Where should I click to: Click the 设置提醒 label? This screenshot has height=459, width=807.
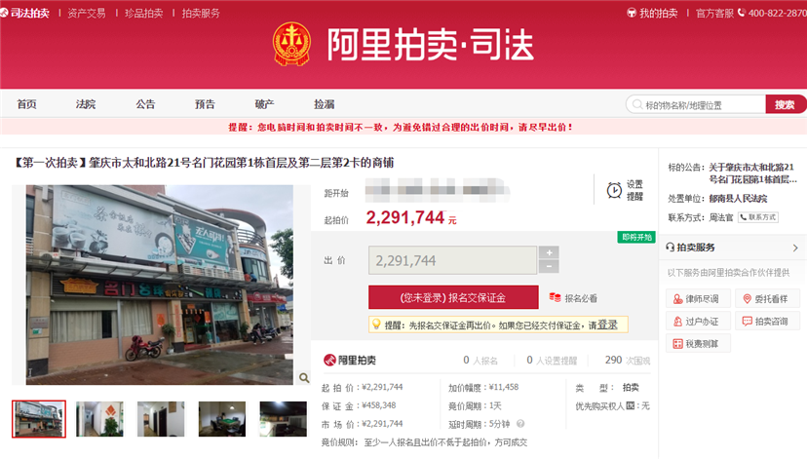(634, 190)
